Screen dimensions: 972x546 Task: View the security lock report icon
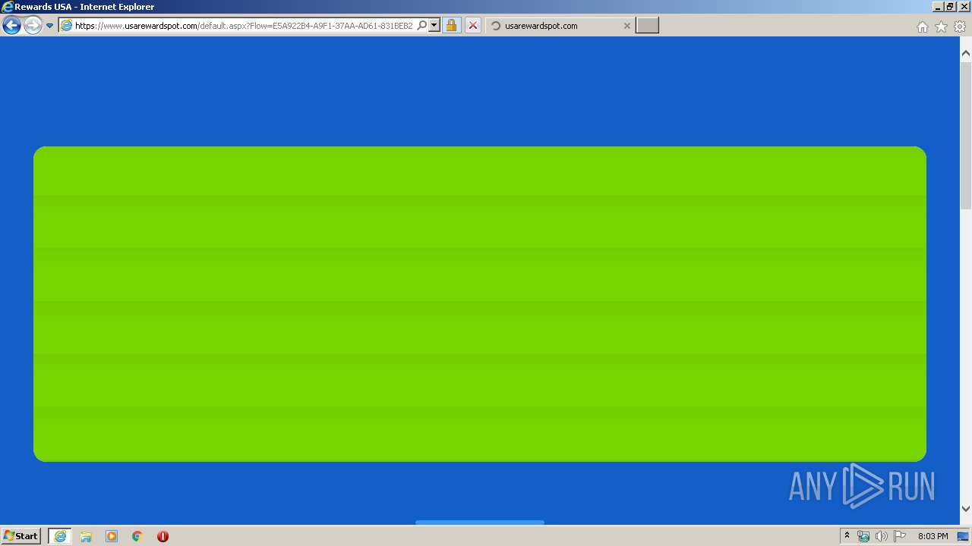(x=451, y=26)
